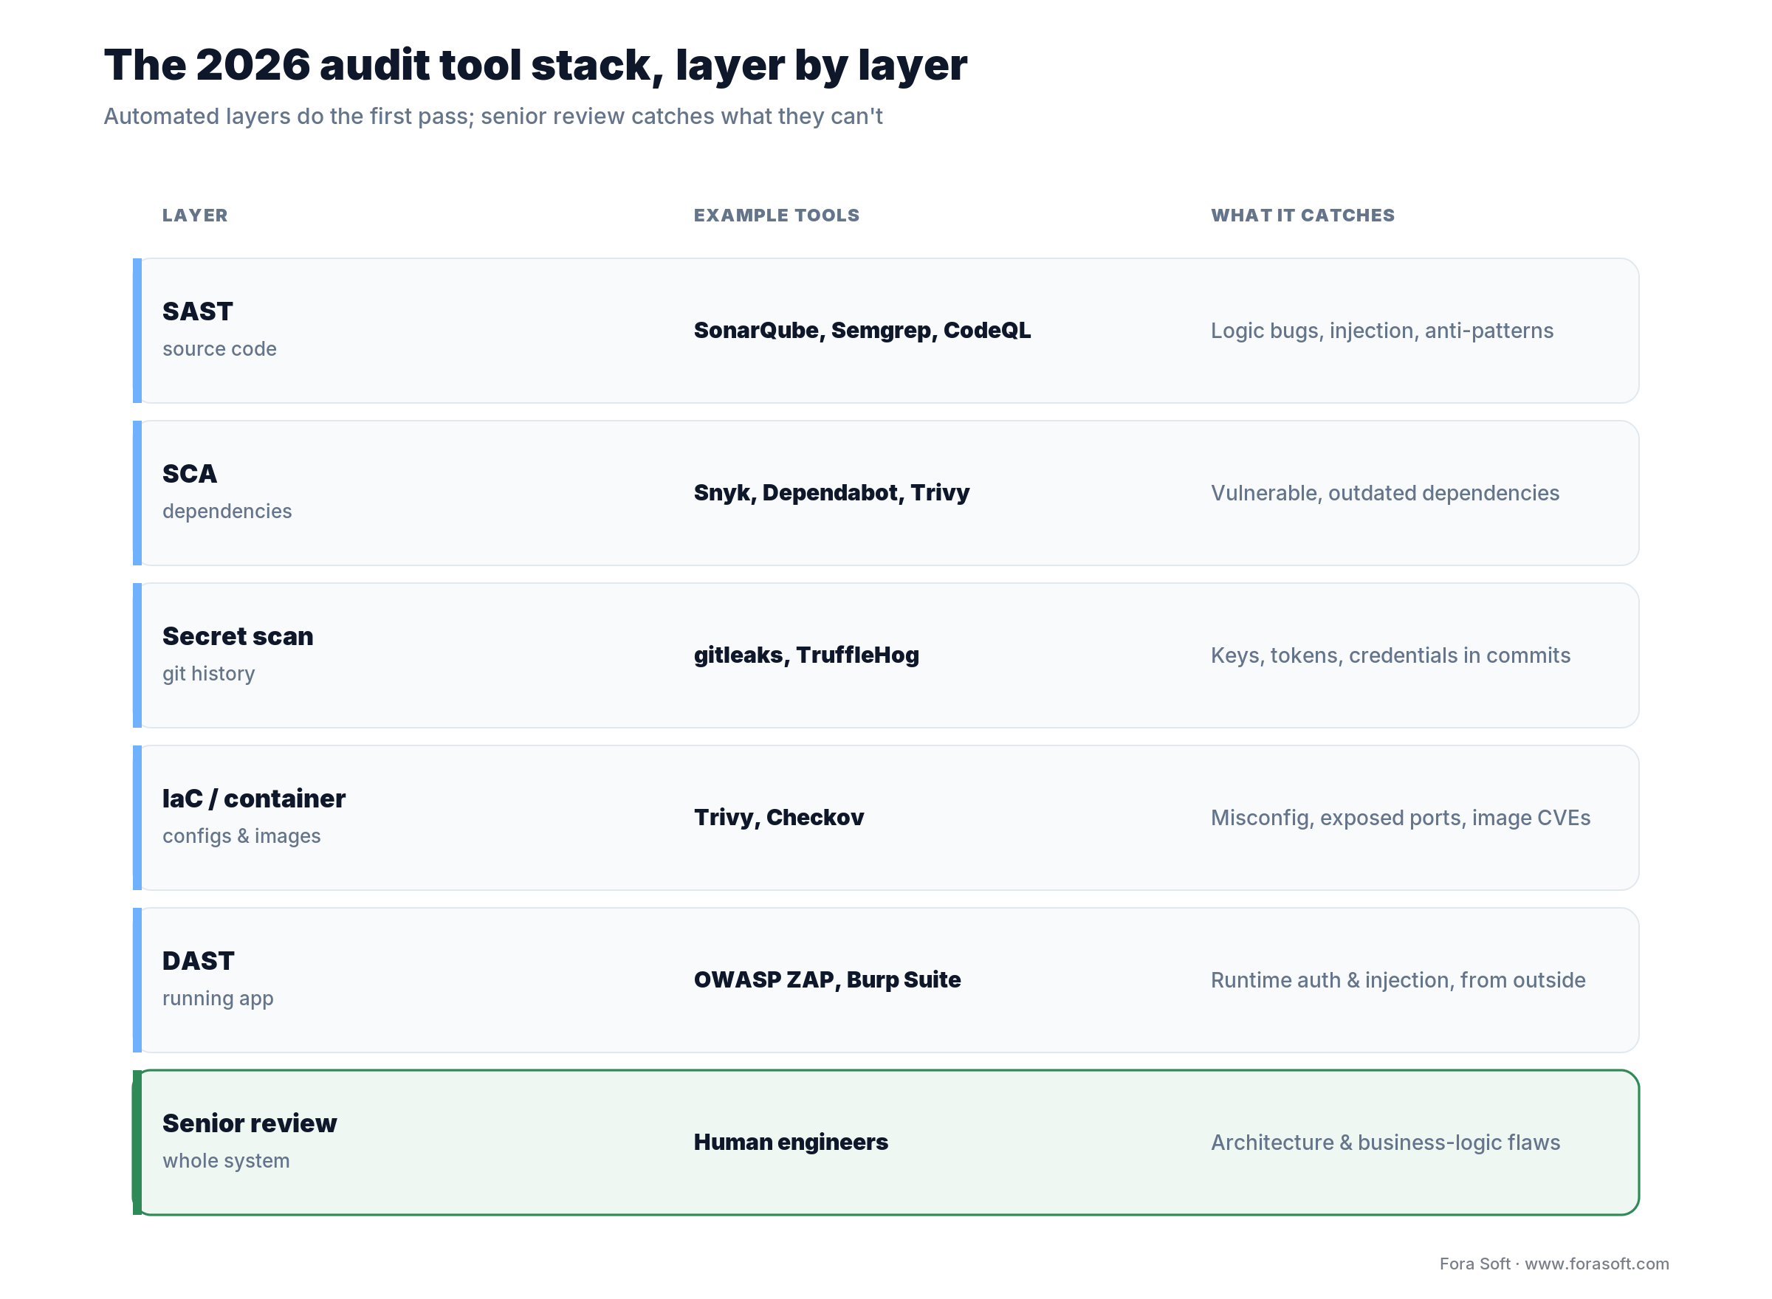Select the DAST layer name
The width and height of the screenshot is (1772, 1299).
pos(198,961)
